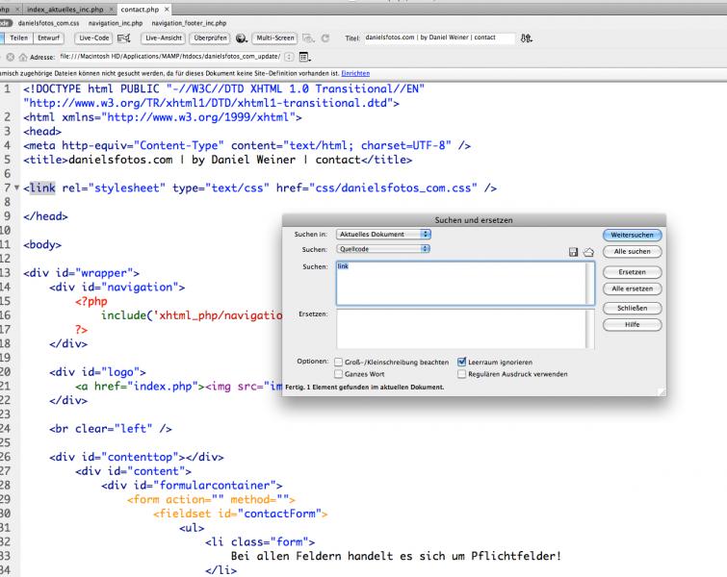Open the Multi-Screen dropdown button
The image size is (727, 577).
[x=274, y=38]
